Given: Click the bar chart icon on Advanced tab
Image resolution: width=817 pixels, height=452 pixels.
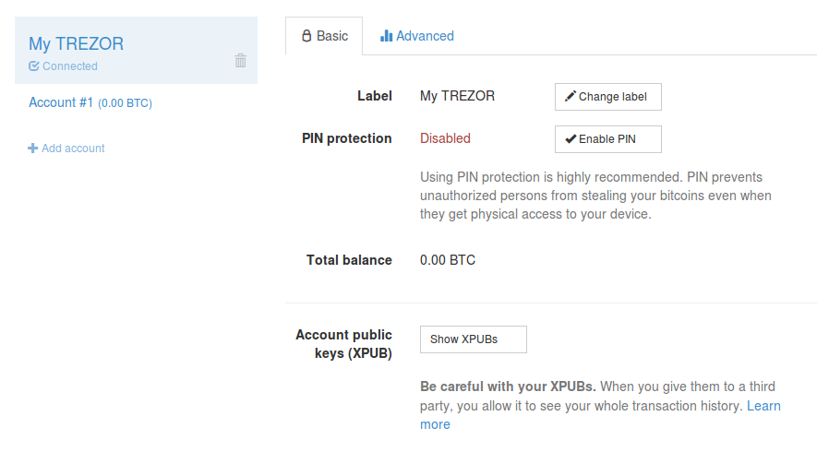Looking at the screenshot, I should [x=386, y=35].
